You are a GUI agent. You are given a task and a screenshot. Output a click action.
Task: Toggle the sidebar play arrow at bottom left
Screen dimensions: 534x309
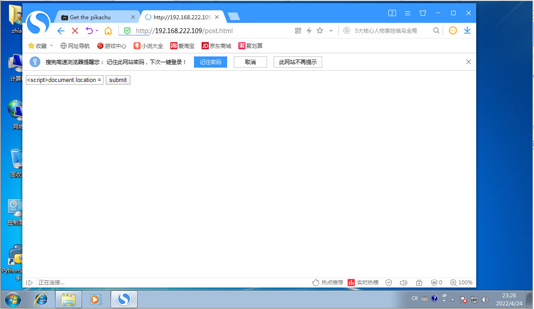coord(29,283)
